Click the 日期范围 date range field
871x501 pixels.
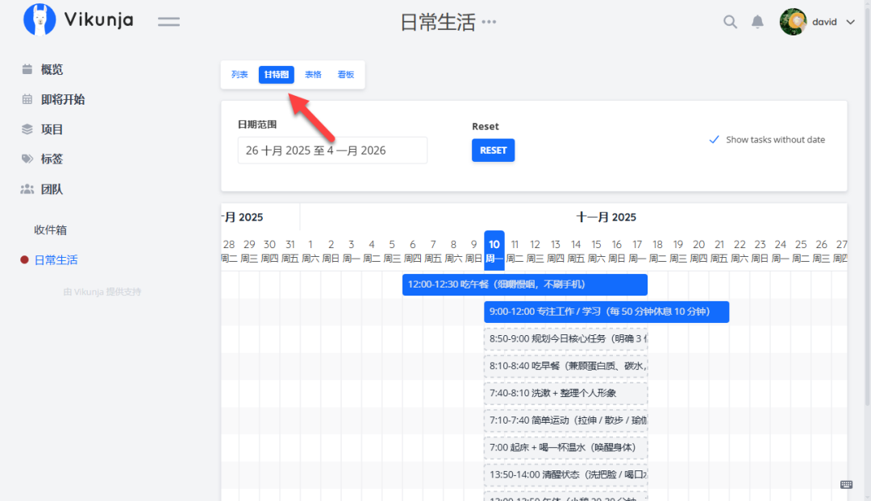(332, 151)
